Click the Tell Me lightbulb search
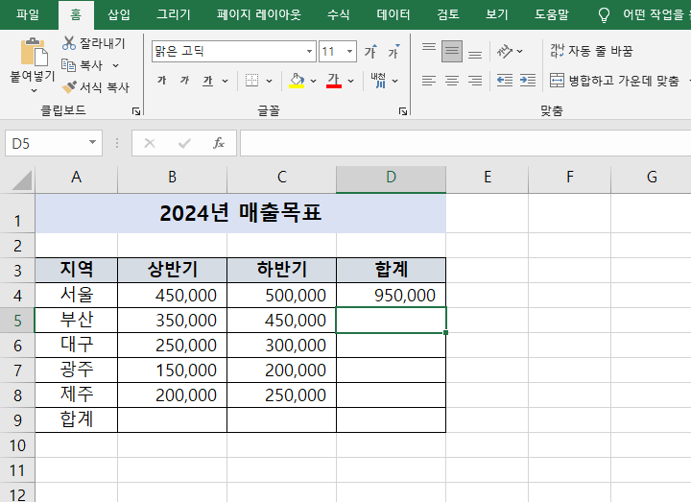 [x=604, y=15]
